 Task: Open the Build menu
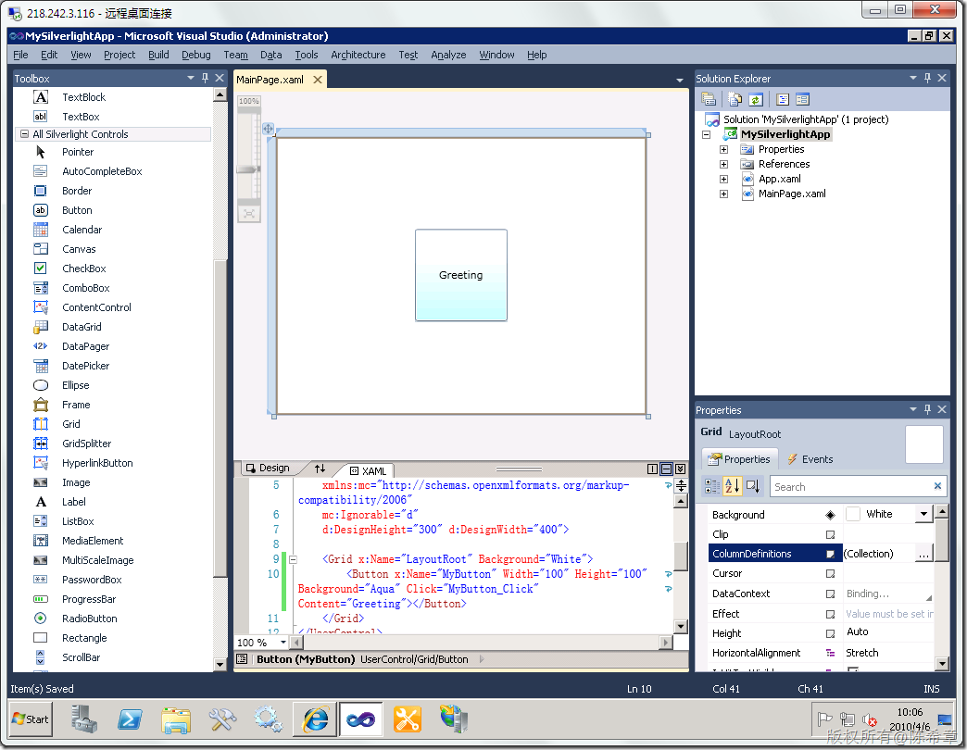[x=158, y=55]
